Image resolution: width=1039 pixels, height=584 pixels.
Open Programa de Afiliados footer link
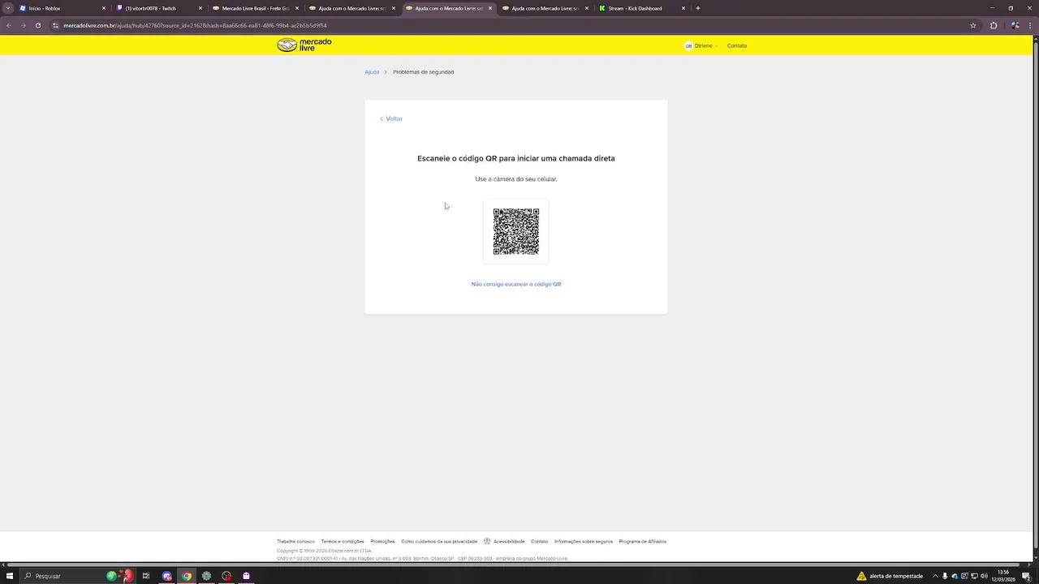click(x=643, y=541)
